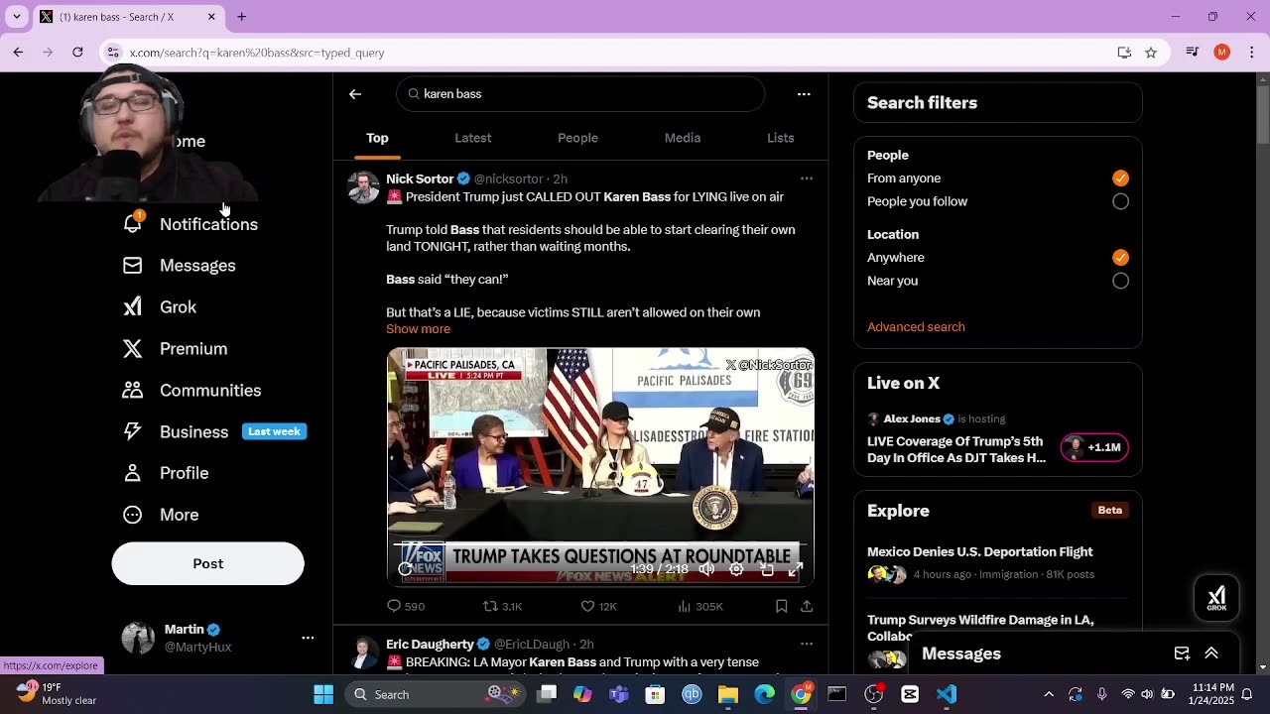
Task: Open video settings gear
Action: [x=736, y=569]
